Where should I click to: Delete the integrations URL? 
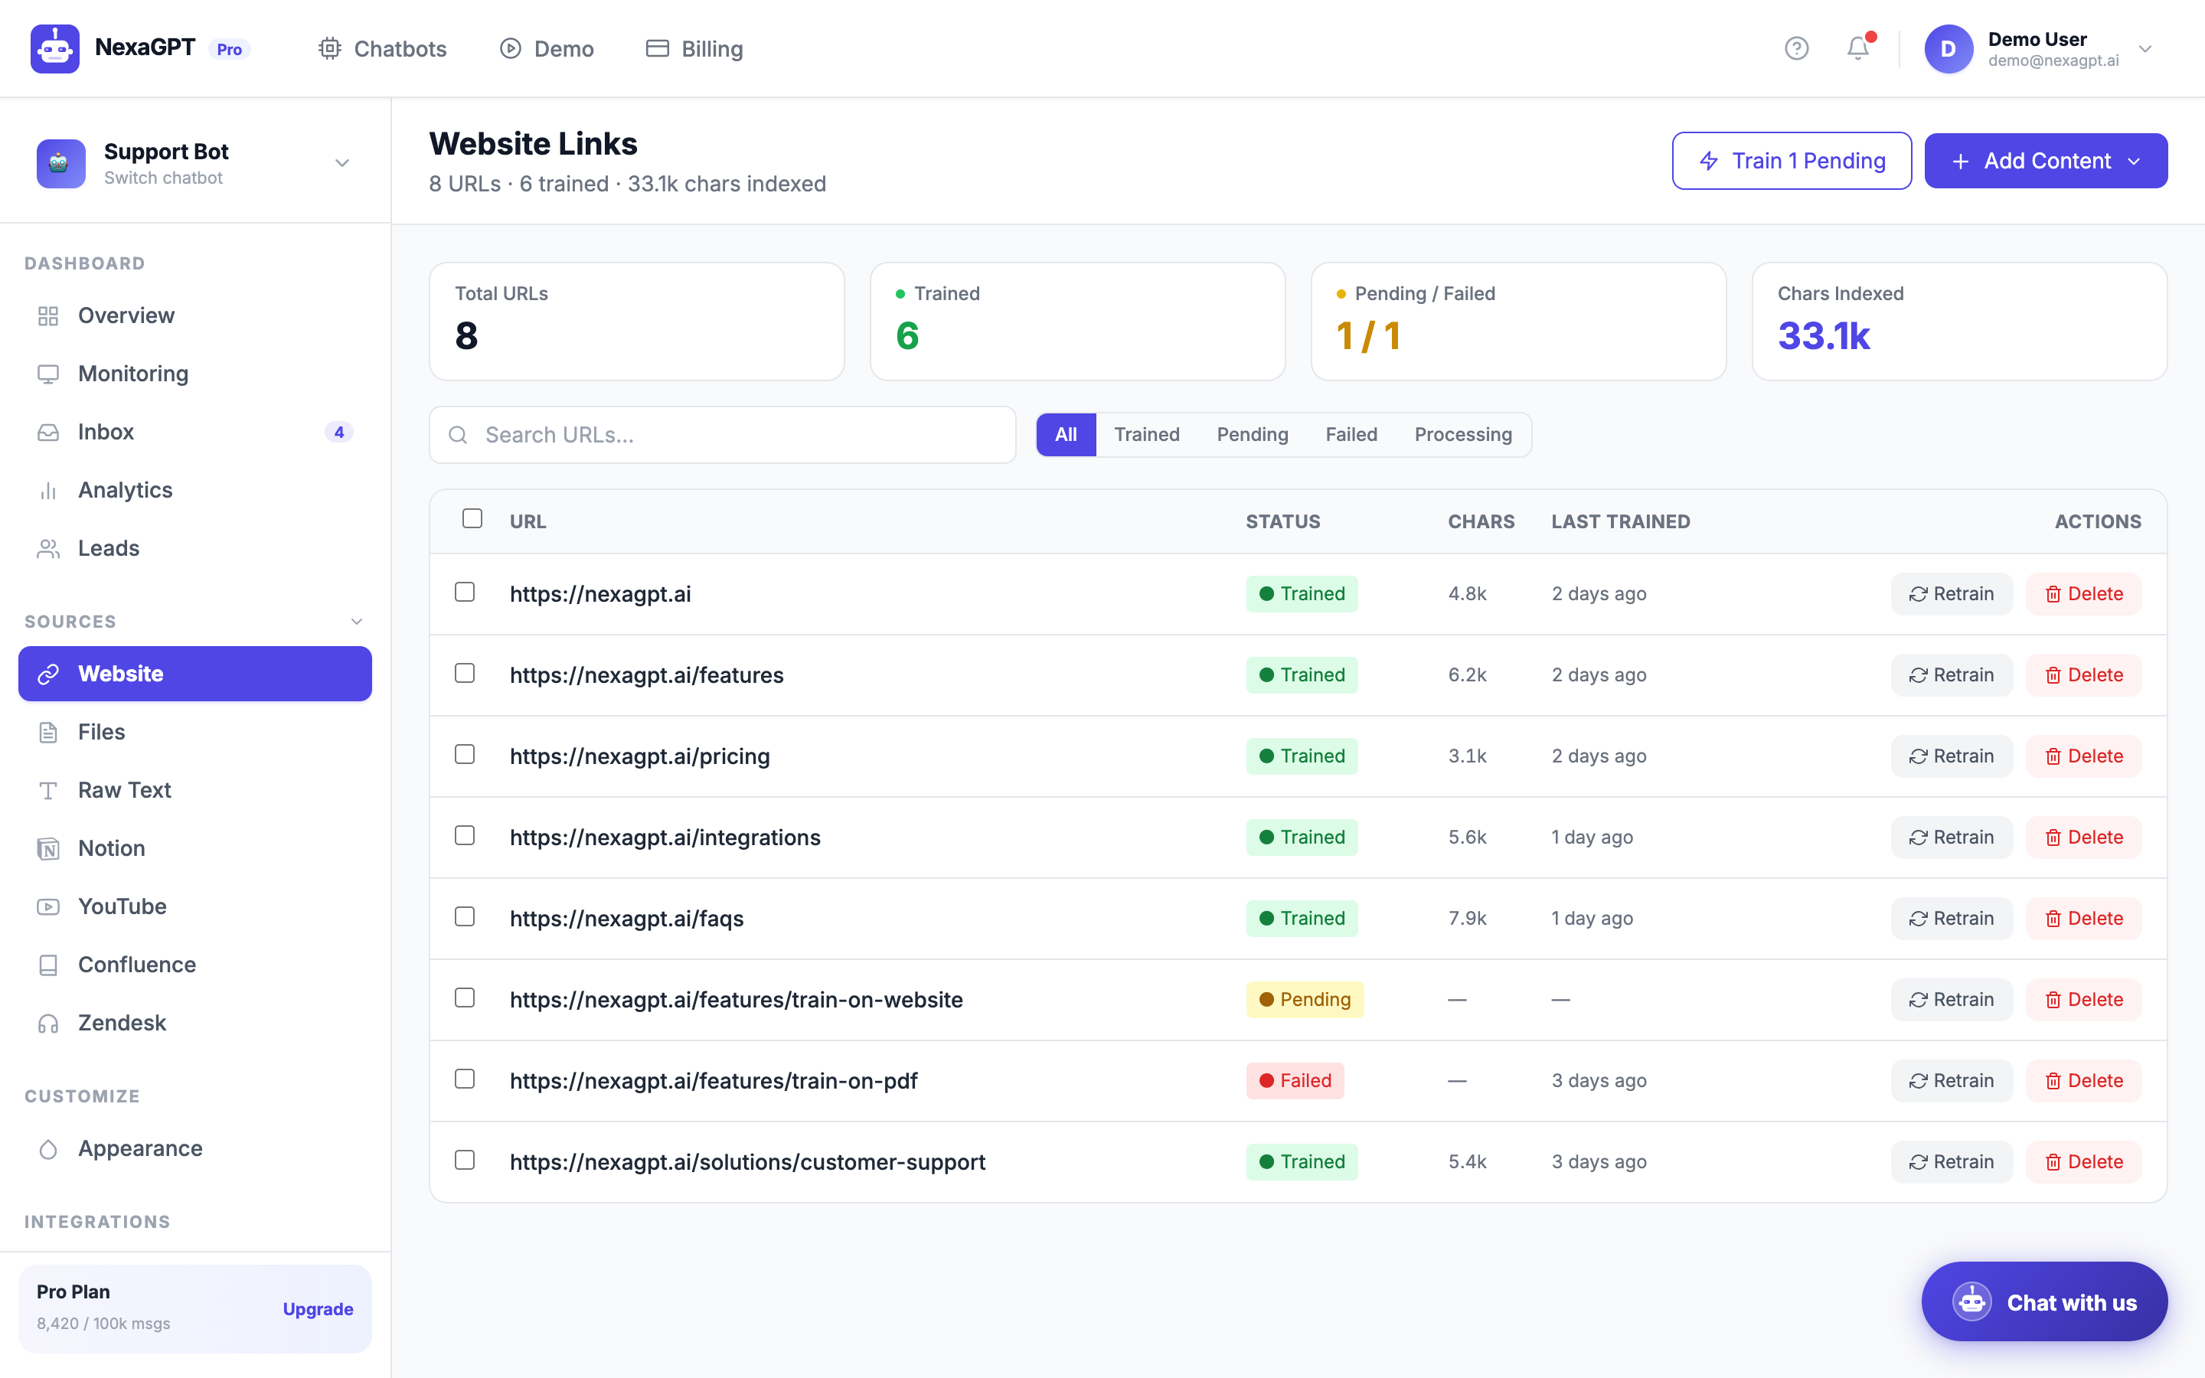click(2084, 838)
